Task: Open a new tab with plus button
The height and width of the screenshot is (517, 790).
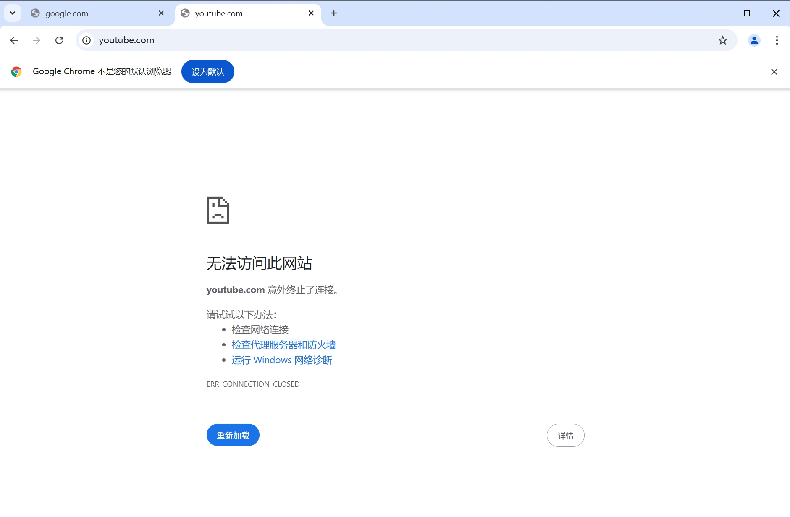Action: tap(334, 13)
